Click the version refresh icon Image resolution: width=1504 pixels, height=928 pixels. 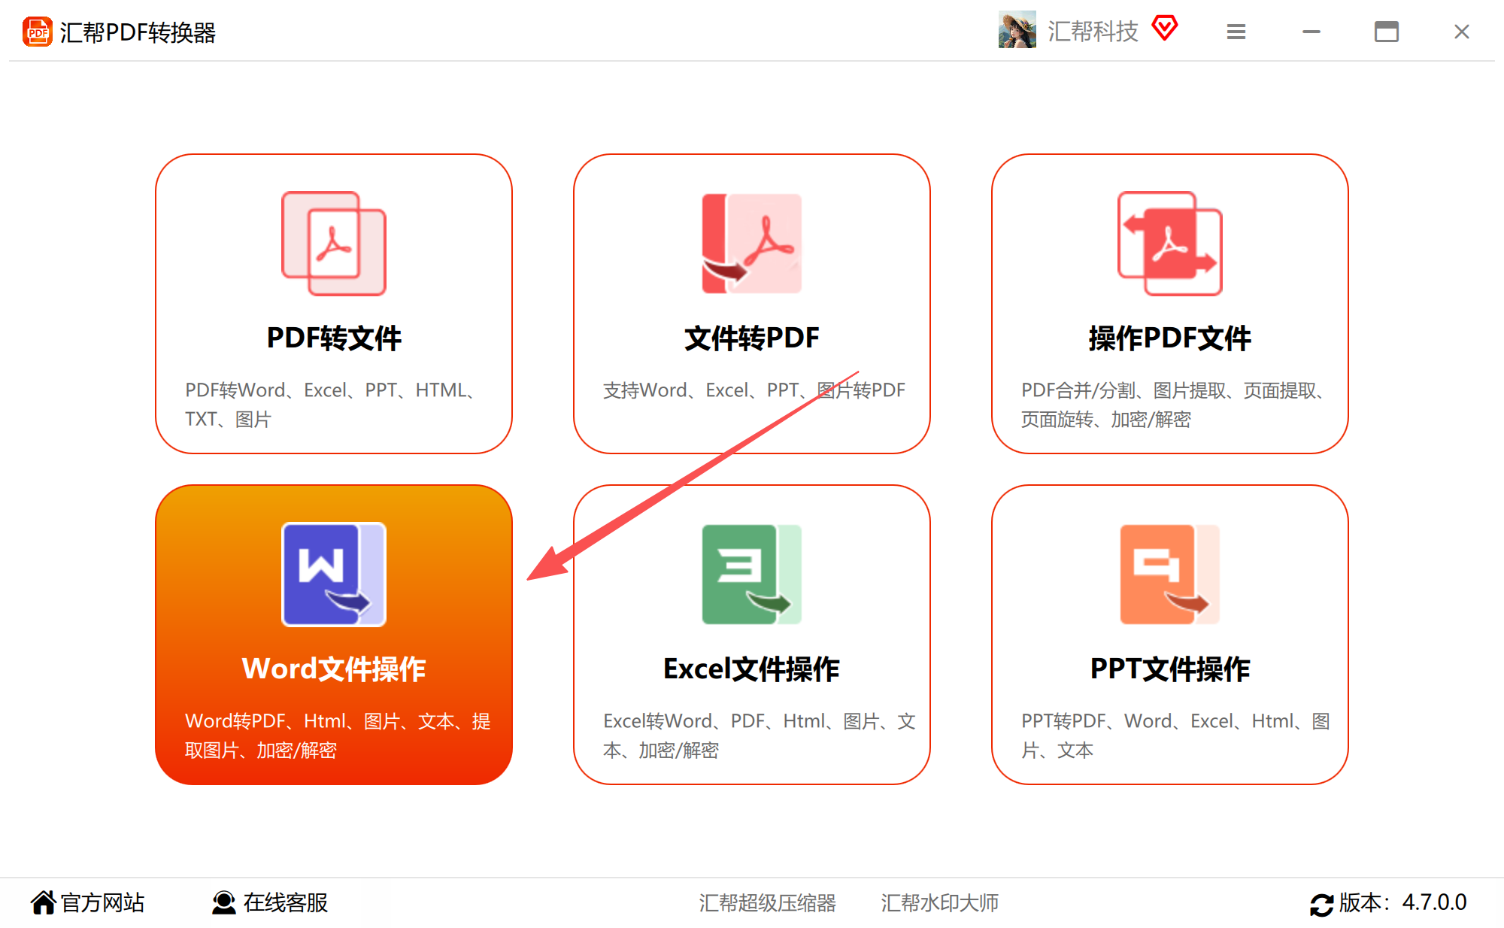1321,904
